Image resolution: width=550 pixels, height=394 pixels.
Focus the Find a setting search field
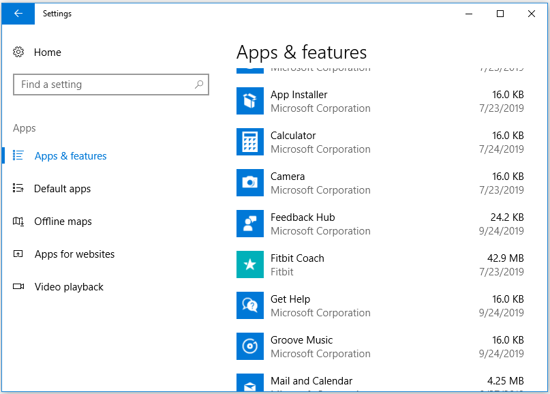[111, 85]
